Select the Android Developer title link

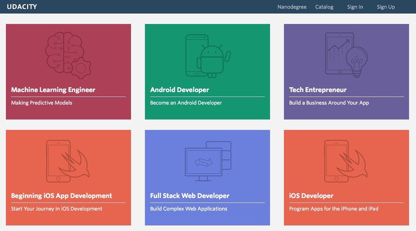click(x=179, y=90)
